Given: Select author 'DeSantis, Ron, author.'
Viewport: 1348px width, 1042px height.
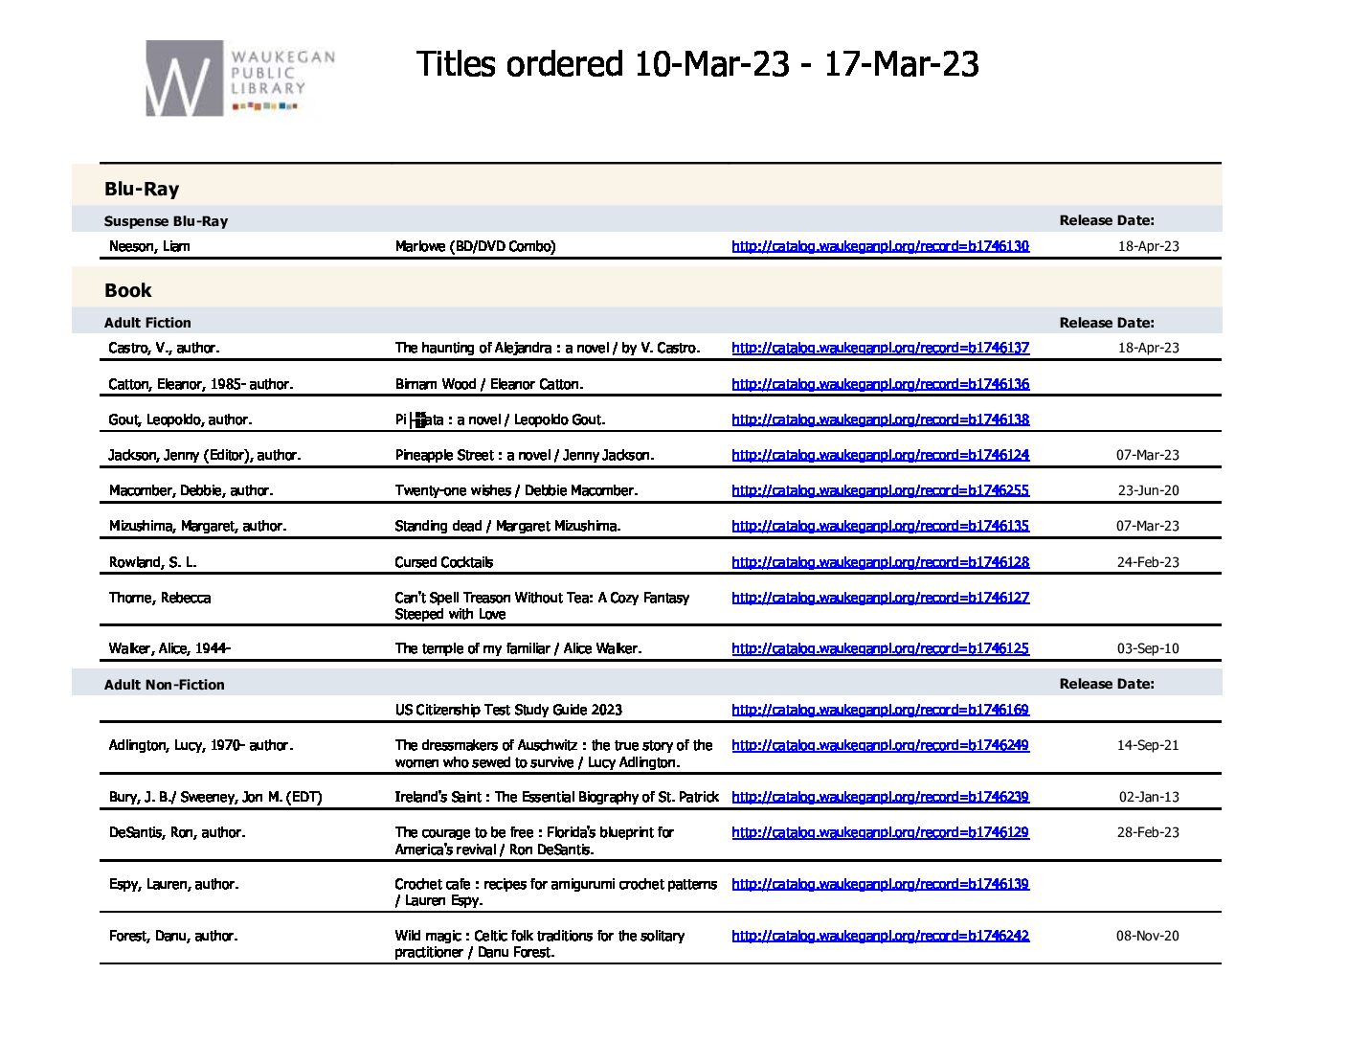Looking at the screenshot, I should pos(177,832).
